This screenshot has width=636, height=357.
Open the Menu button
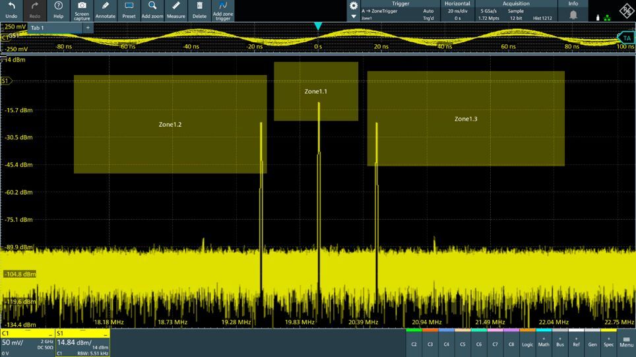(x=627, y=342)
